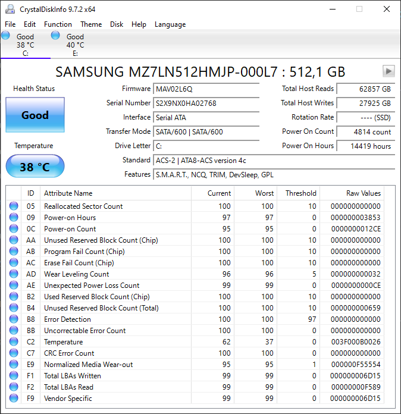Click status orb beside Vendor Specific row
The height and width of the screenshot is (414, 401).
coord(14,399)
